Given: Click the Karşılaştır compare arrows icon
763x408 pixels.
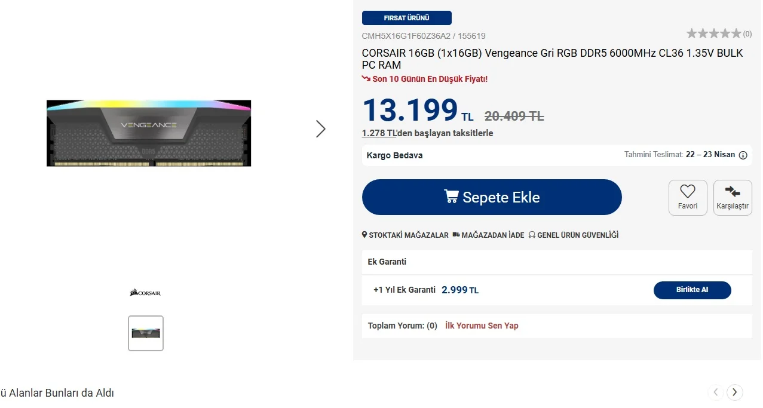Looking at the screenshot, I should [x=733, y=191].
